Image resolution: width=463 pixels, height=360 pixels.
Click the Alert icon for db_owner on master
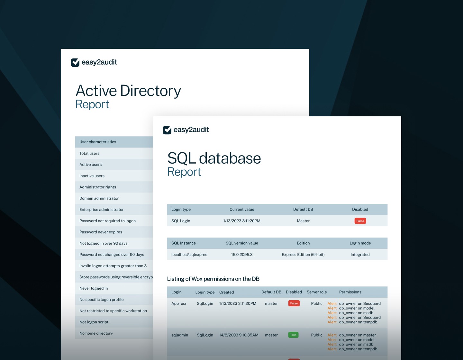pos(332,335)
